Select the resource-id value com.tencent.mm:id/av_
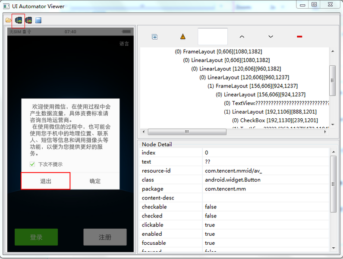The image size is (343, 259). 233,171
